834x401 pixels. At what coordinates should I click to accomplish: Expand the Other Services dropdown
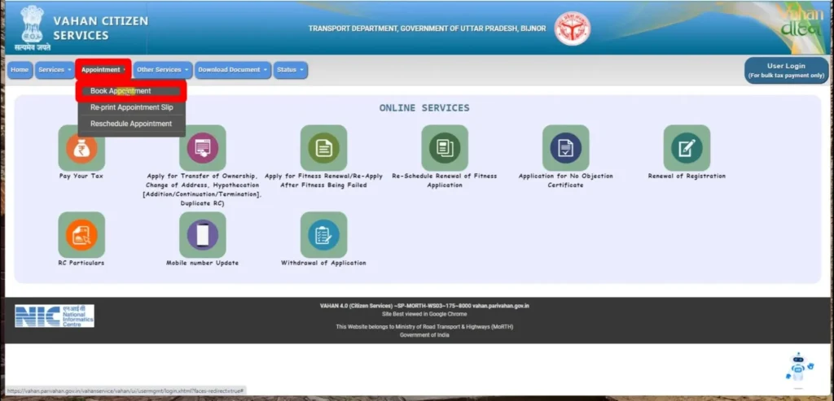[x=163, y=70]
